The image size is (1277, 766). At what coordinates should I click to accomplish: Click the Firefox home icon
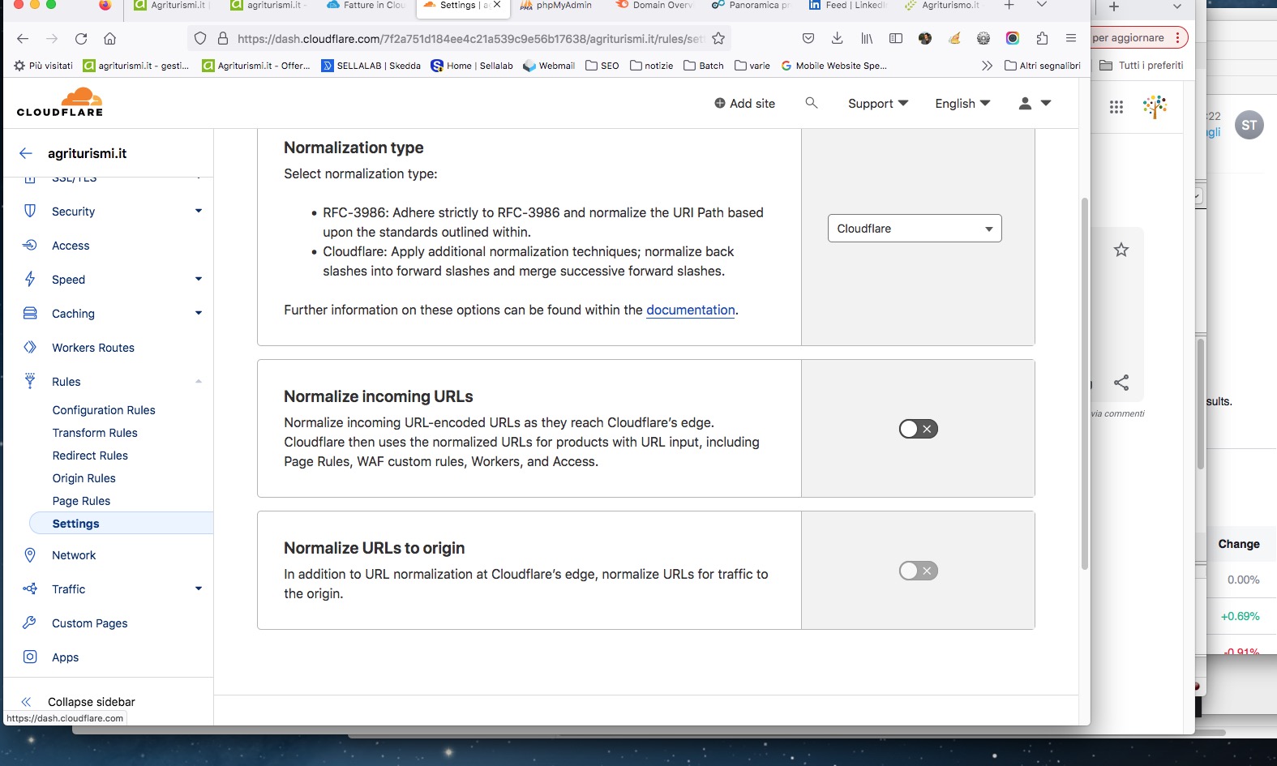[110, 38]
